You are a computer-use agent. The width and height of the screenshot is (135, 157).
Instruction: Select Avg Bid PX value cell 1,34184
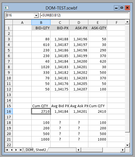tap(60, 111)
